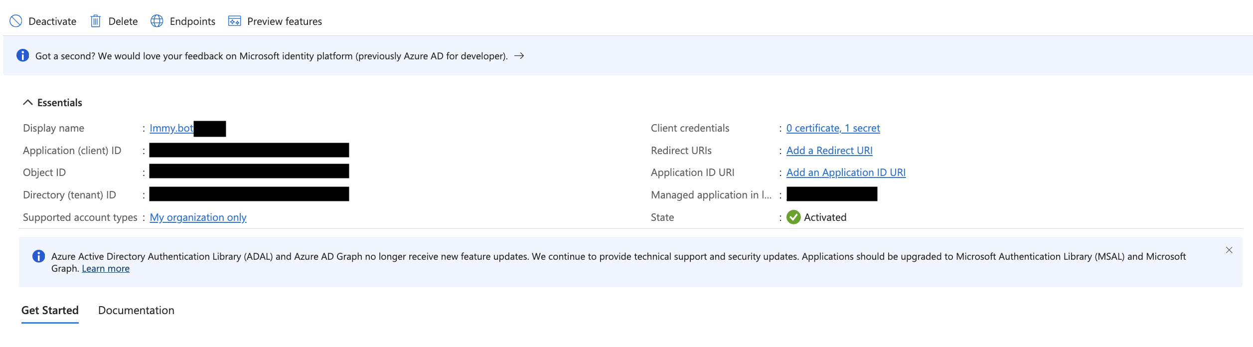Click the Client credentials label

click(x=690, y=128)
